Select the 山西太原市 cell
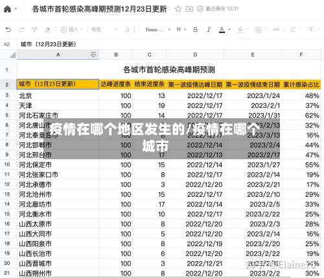324x278 pixels. pos(58,224)
